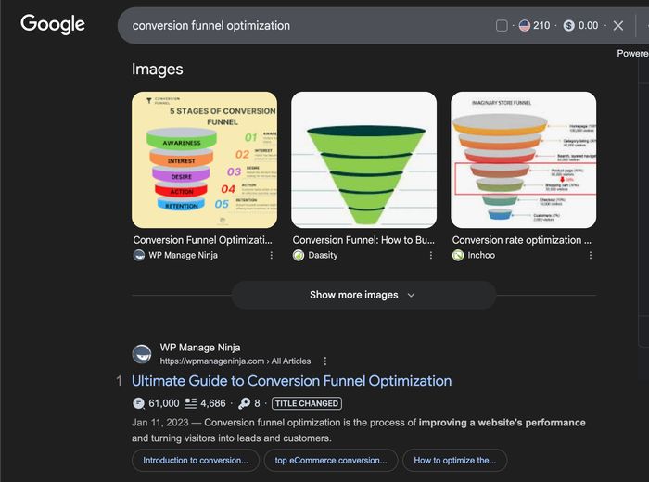Click the traffic icon next to 61,000

point(138,403)
